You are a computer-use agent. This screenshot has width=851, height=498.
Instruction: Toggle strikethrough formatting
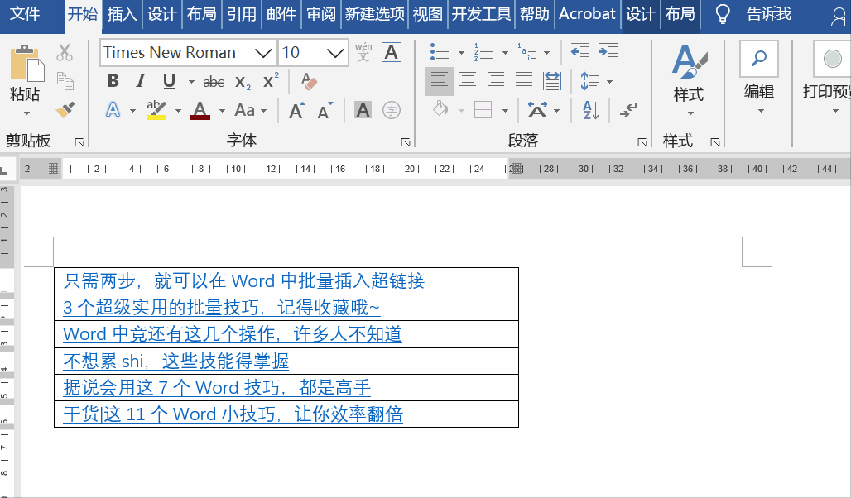click(x=214, y=82)
